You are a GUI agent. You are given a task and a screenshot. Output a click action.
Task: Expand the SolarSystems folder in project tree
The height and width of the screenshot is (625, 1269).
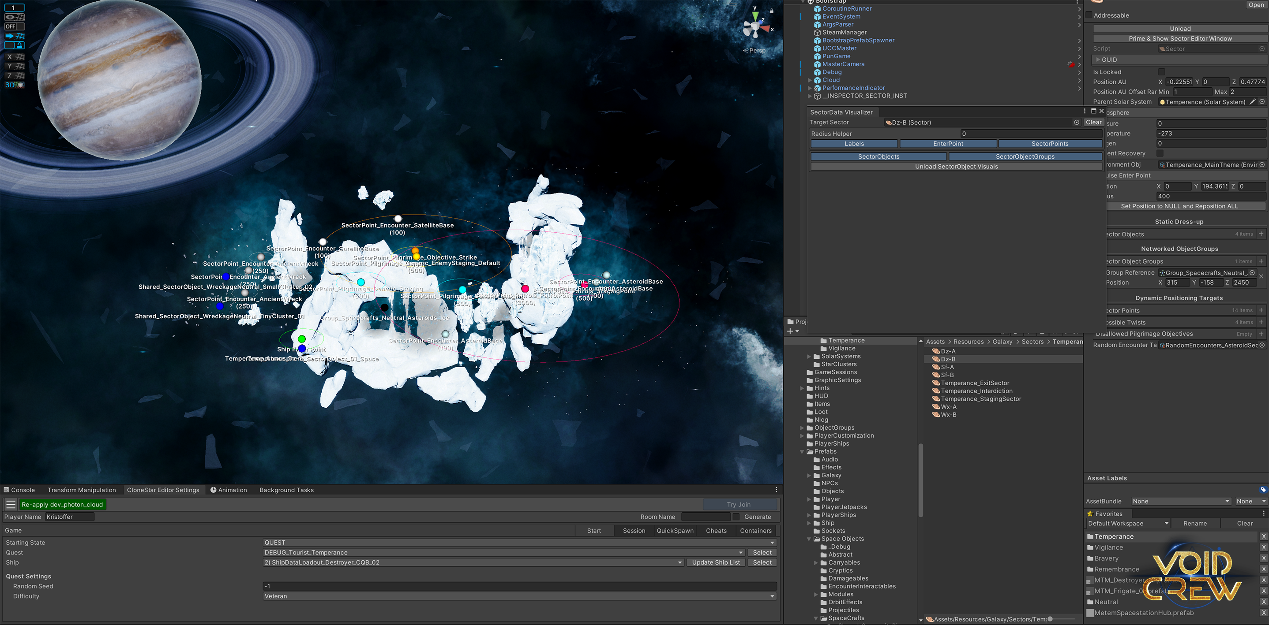pos(809,356)
